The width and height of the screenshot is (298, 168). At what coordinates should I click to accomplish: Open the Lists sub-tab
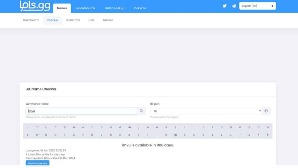(x=91, y=20)
